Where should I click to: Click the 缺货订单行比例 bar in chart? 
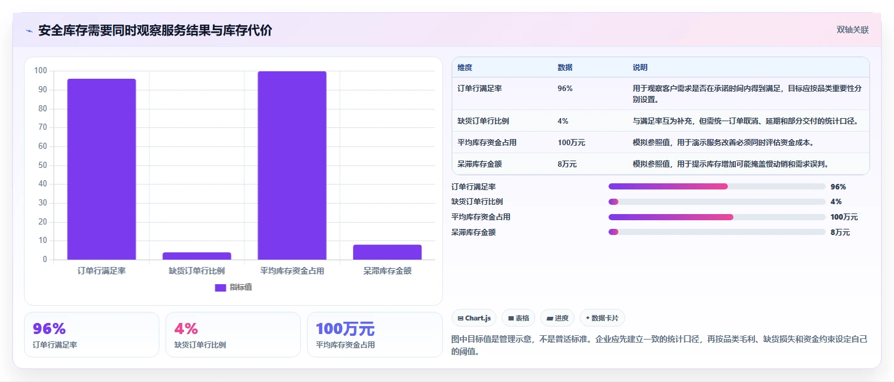(x=197, y=256)
